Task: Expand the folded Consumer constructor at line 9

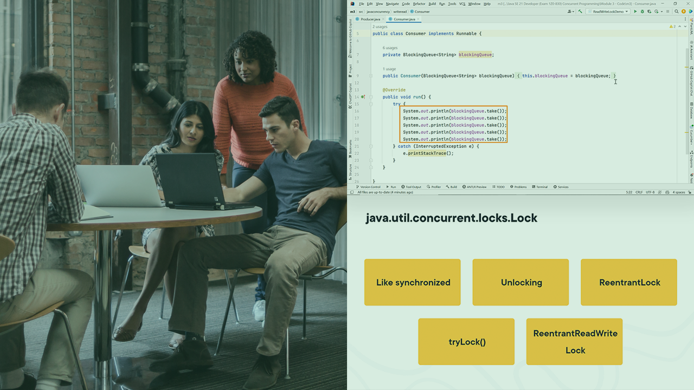Action: point(370,76)
